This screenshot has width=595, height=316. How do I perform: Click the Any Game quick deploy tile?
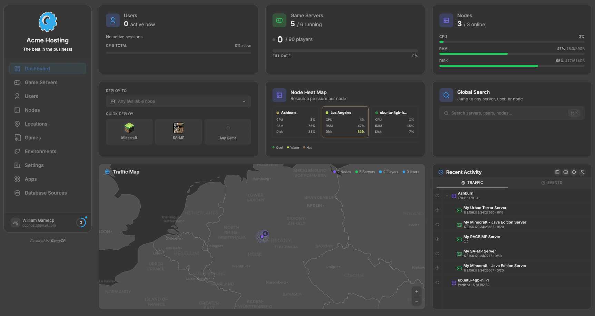[228, 131]
